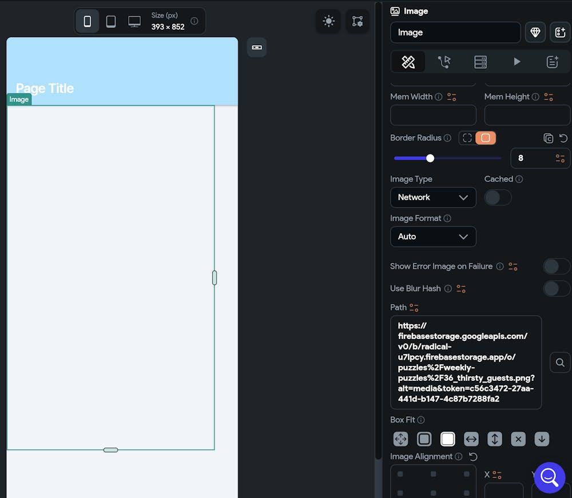Toggle light mode sun icon
Image resolution: width=572 pixels, height=498 pixels.
tap(329, 21)
